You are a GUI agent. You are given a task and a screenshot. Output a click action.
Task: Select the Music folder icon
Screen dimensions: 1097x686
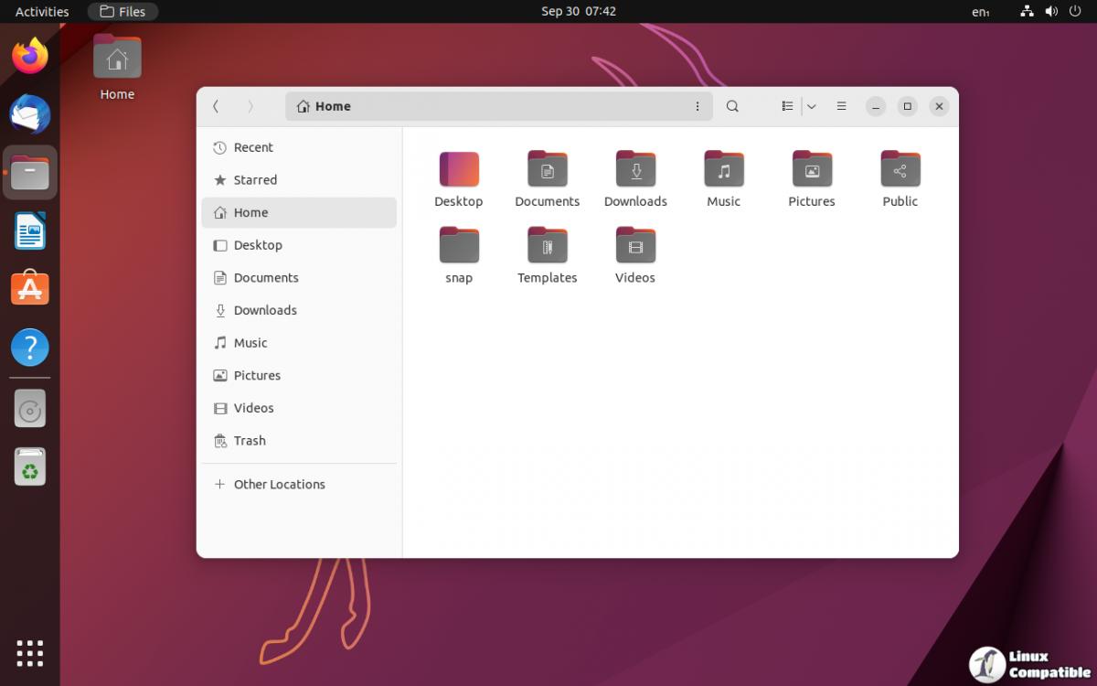click(x=723, y=170)
